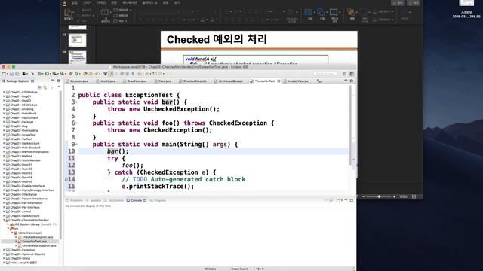Viewport: 483px width, 271px height.
Task: Open the Run configurations dropdown arrow
Action: pyautogui.click(x=51, y=74)
